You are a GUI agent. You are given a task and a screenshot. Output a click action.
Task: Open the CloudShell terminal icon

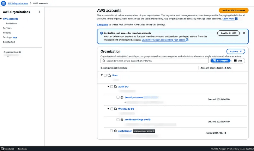click(x=2, y=149)
